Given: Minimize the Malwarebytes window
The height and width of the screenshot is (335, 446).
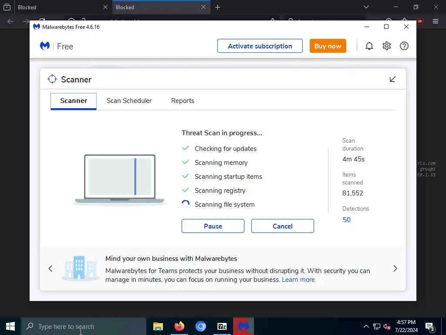Looking at the screenshot, I should (x=367, y=27).
